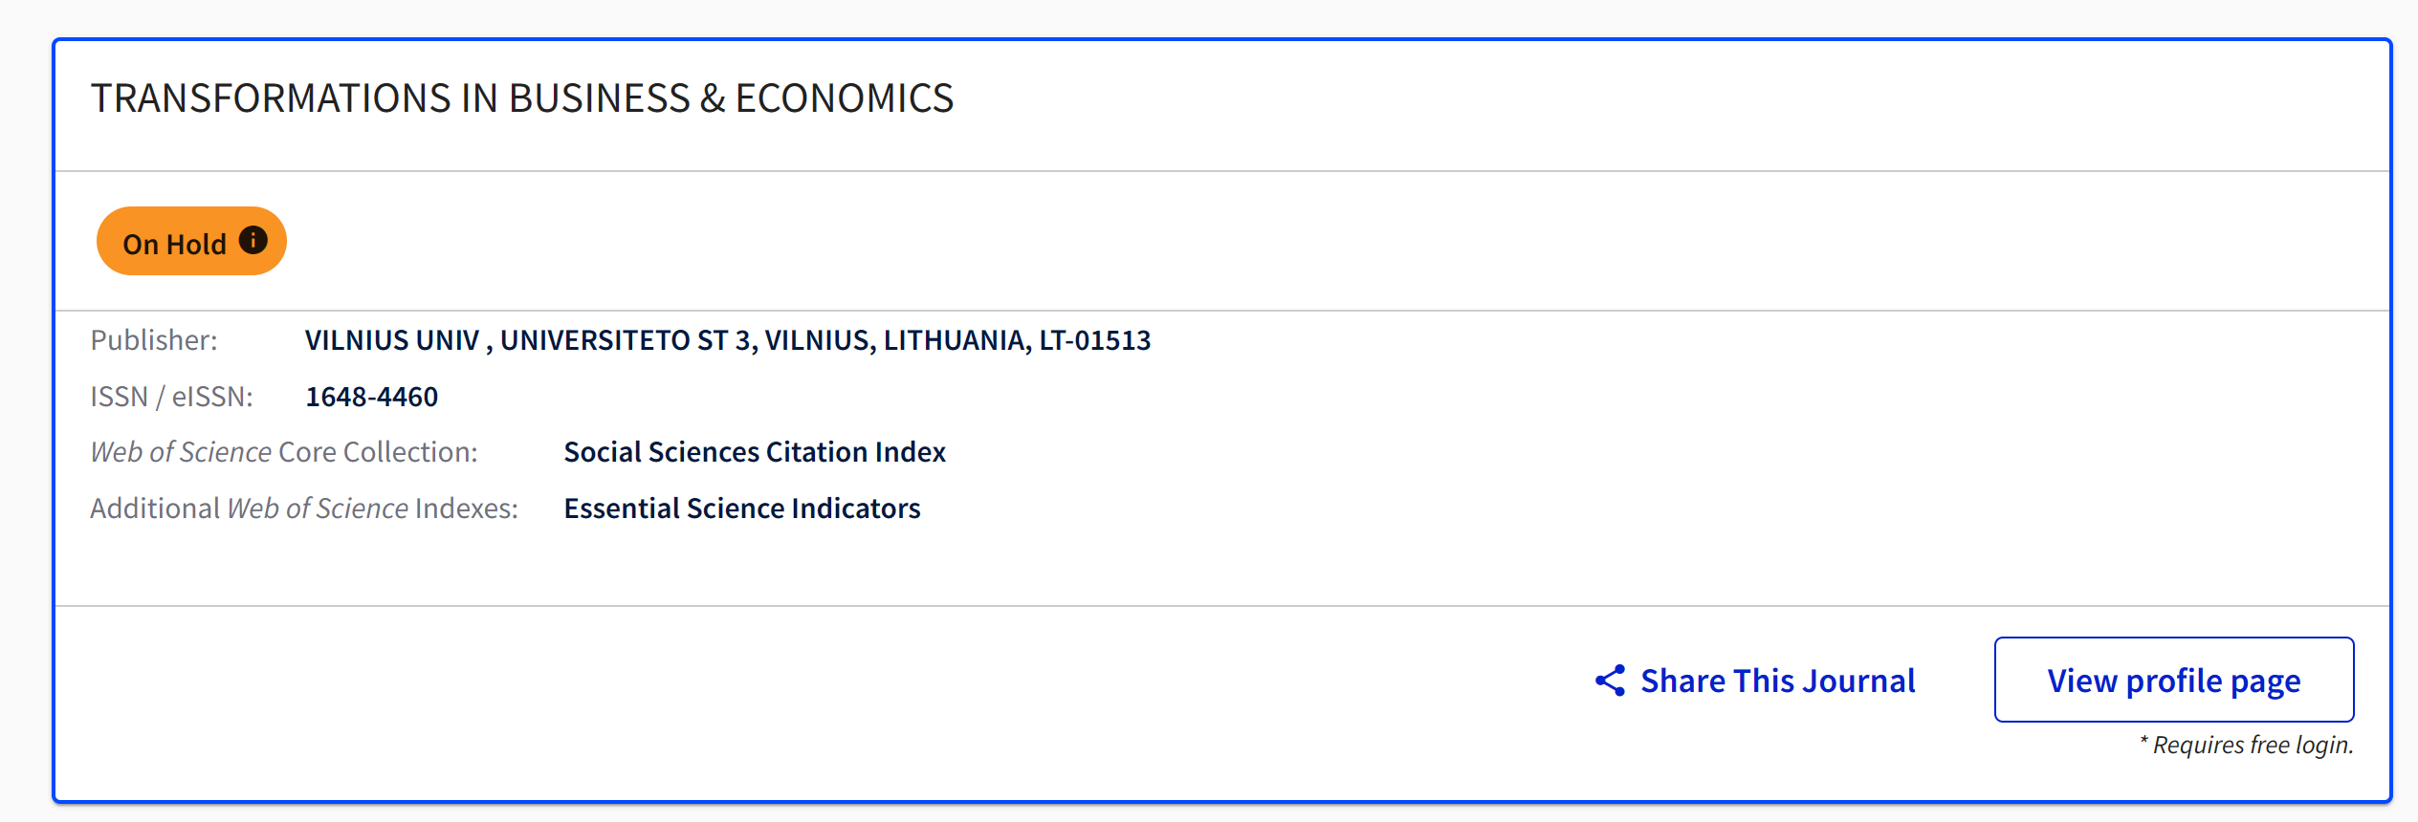
Task: Select the VILNIUS UNIV publisher name
Action: tap(392, 340)
